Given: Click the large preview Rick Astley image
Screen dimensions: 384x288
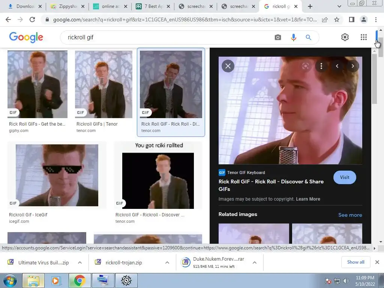Looking at the screenshot, I should [290, 110].
